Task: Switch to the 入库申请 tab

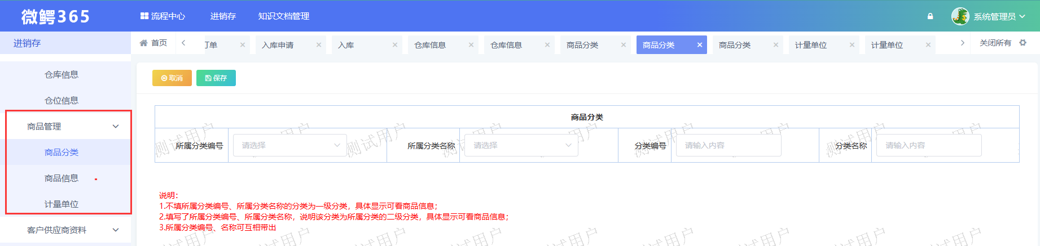Action: pos(278,45)
